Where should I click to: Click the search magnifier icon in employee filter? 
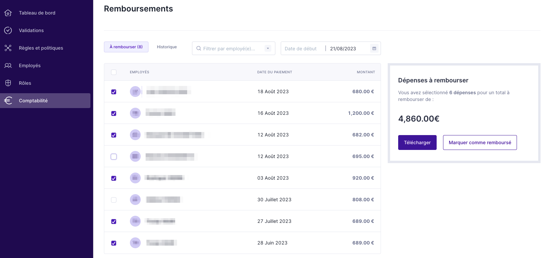[199, 49]
